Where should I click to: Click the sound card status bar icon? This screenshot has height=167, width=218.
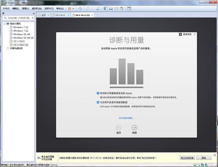pyautogui.click(x=206, y=165)
